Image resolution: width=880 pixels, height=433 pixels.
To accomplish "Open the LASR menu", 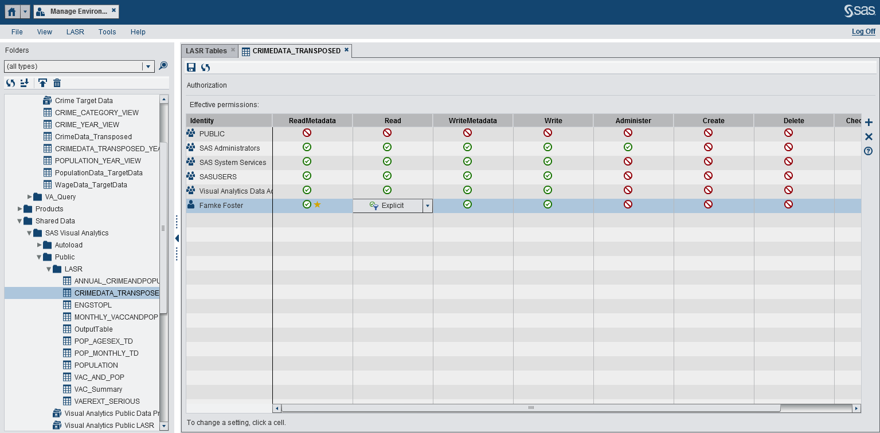I will (x=75, y=32).
